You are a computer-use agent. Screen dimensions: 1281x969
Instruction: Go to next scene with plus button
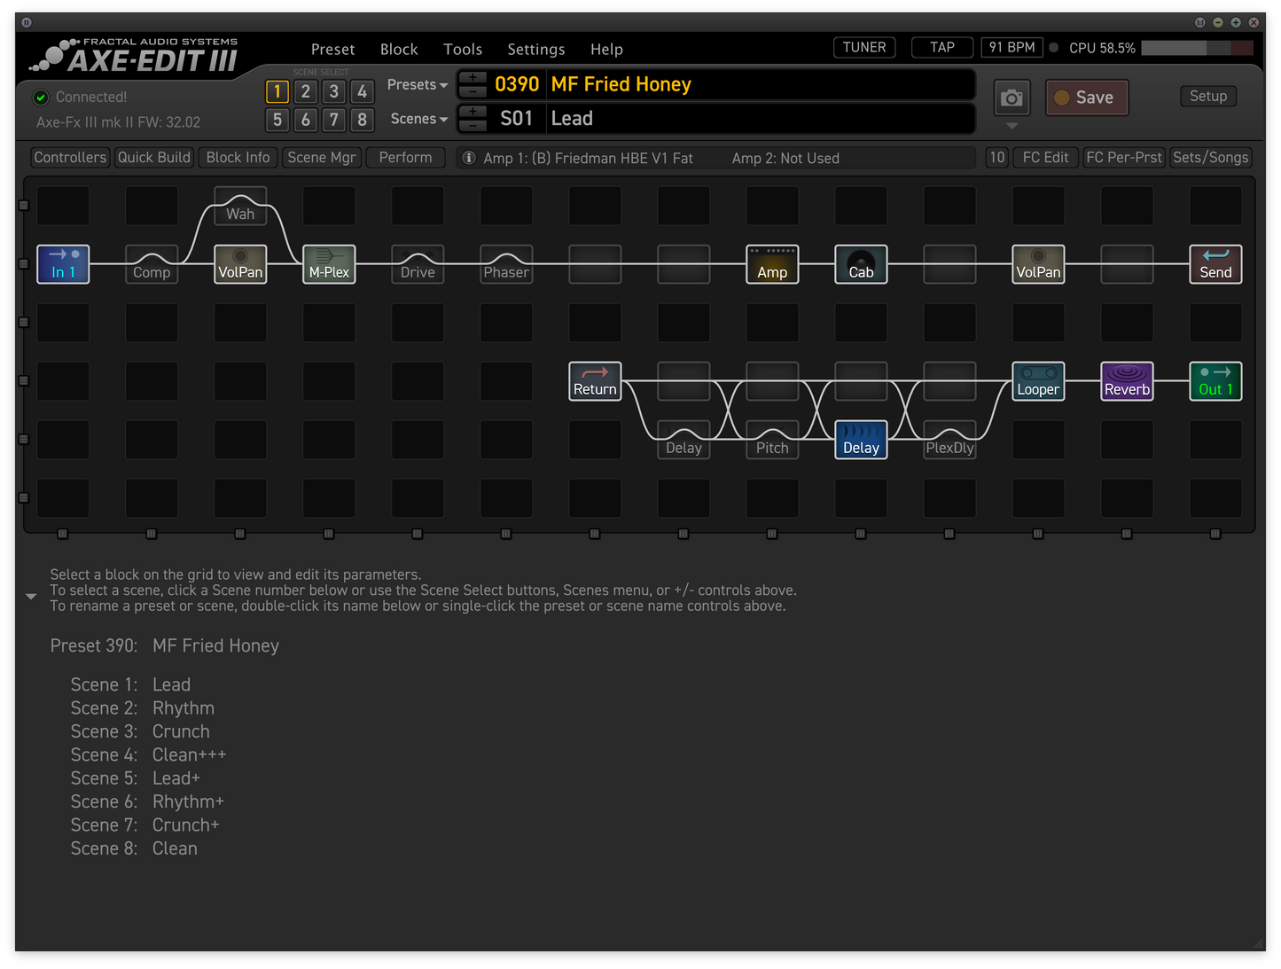[473, 112]
